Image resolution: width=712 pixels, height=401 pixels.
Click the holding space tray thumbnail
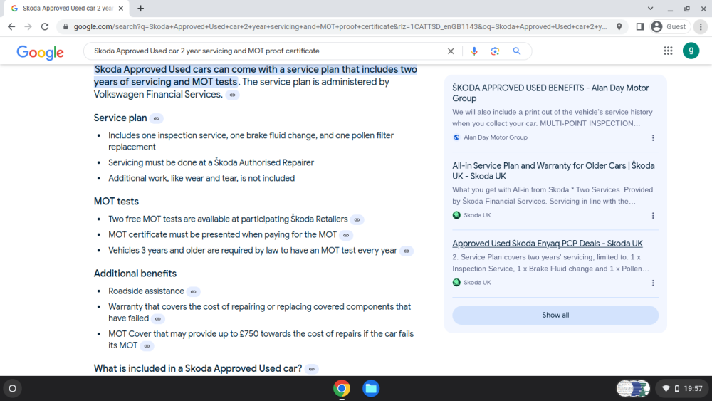tap(633, 389)
